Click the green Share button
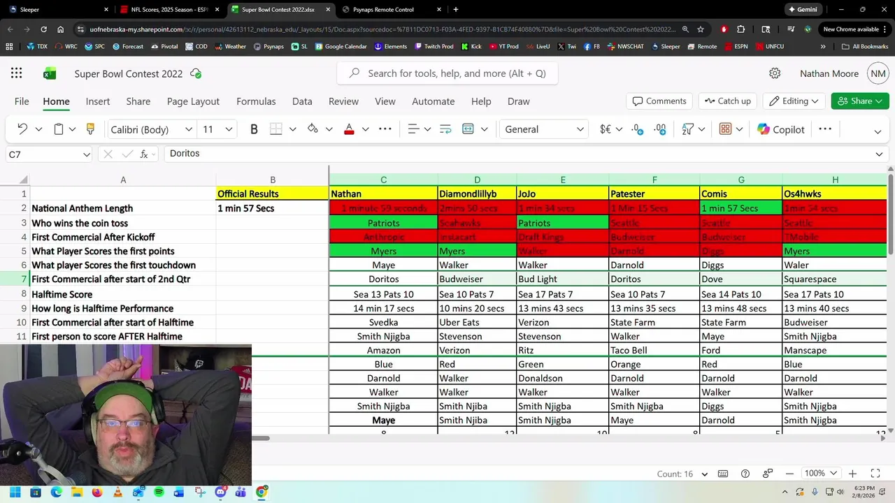 coord(860,101)
